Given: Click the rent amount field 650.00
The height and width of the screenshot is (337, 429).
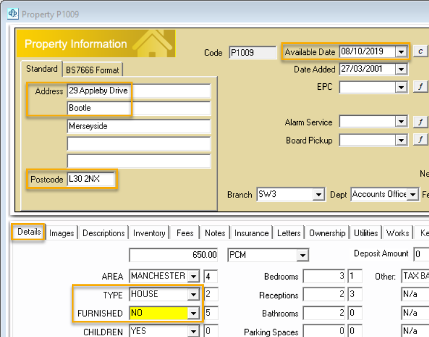Looking at the screenshot, I should (174, 255).
